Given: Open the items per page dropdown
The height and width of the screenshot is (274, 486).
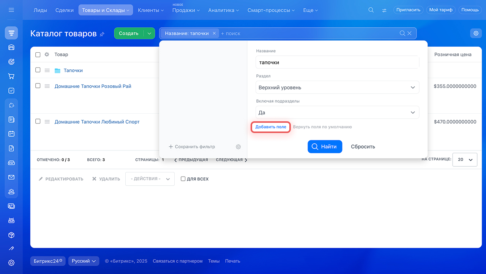Looking at the screenshot, I should 465,160.
